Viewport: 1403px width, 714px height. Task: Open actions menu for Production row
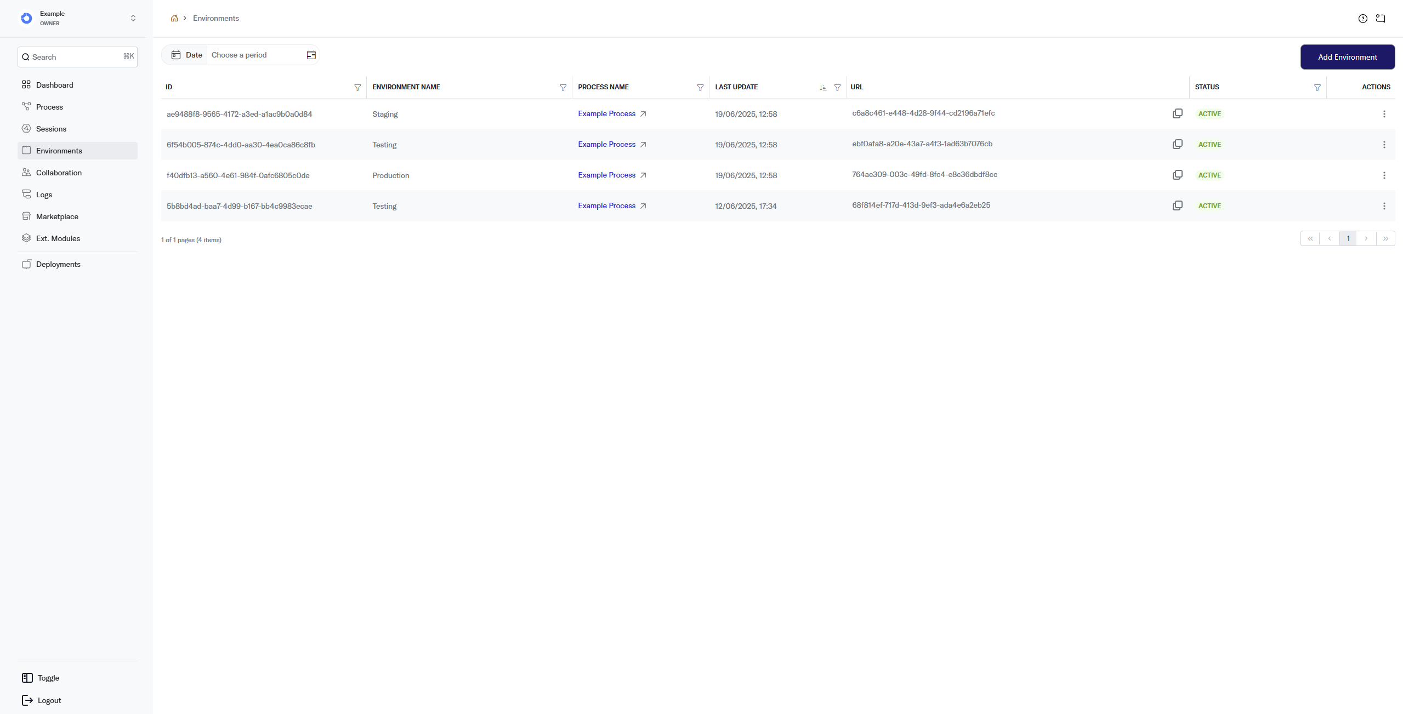(1384, 175)
